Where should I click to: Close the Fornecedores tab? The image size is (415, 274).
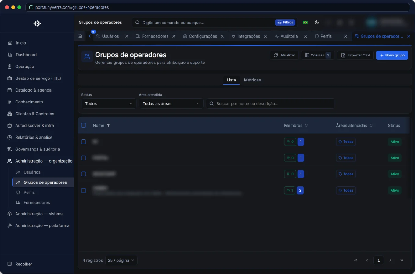(174, 36)
